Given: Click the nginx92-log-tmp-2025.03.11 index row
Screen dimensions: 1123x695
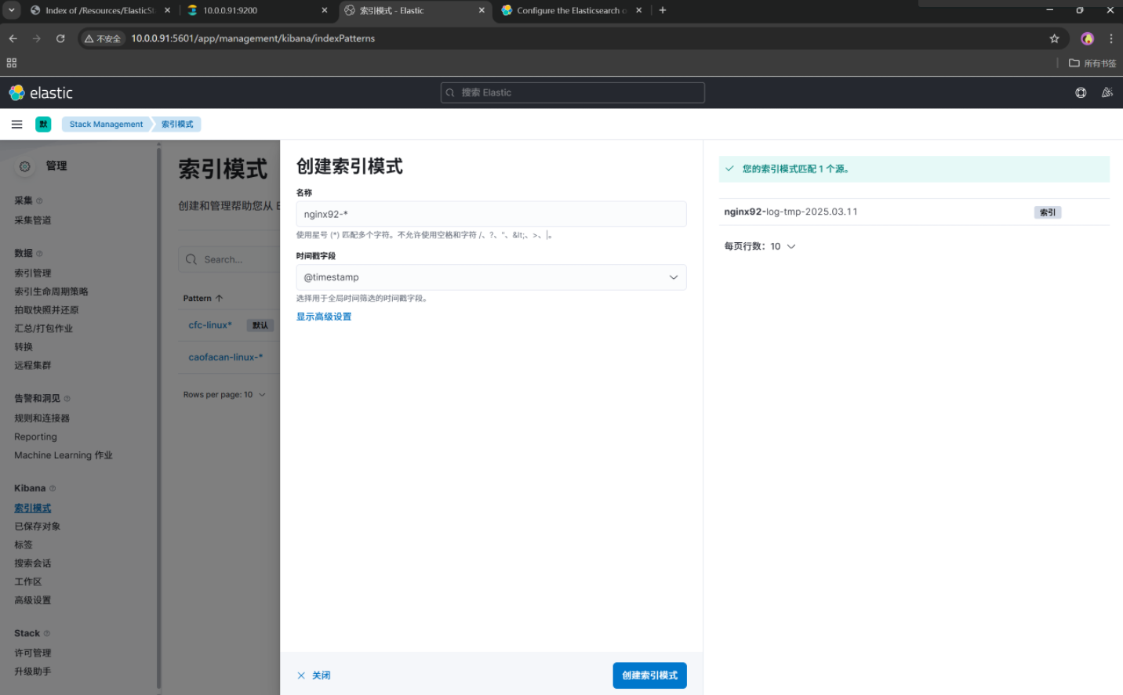Looking at the screenshot, I should [914, 212].
